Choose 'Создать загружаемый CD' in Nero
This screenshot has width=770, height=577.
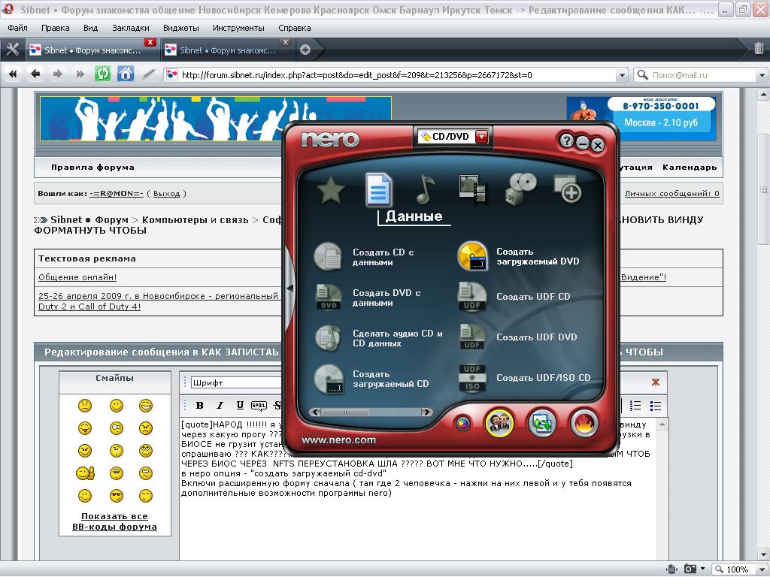click(x=371, y=379)
